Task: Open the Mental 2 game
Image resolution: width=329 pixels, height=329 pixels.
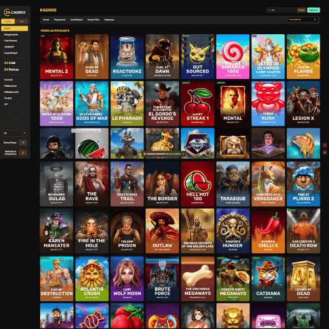Action: (x=57, y=57)
